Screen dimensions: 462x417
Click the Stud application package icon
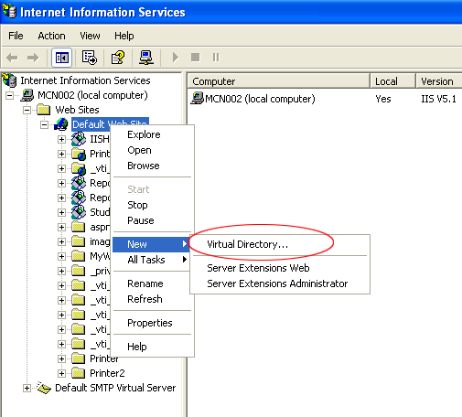[79, 212]
